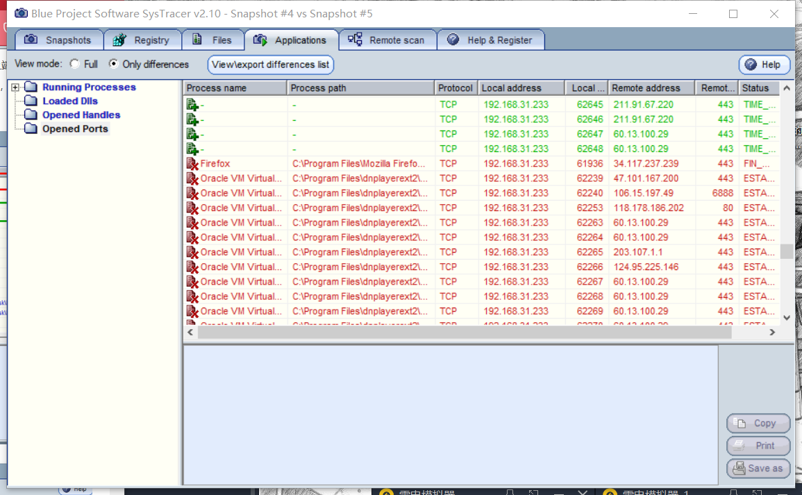Image resolution: width=802 pixels, height=495 pixels.
Task: Click the horizontal scrollbar right arrow
Action: click(x=772, y=333)
